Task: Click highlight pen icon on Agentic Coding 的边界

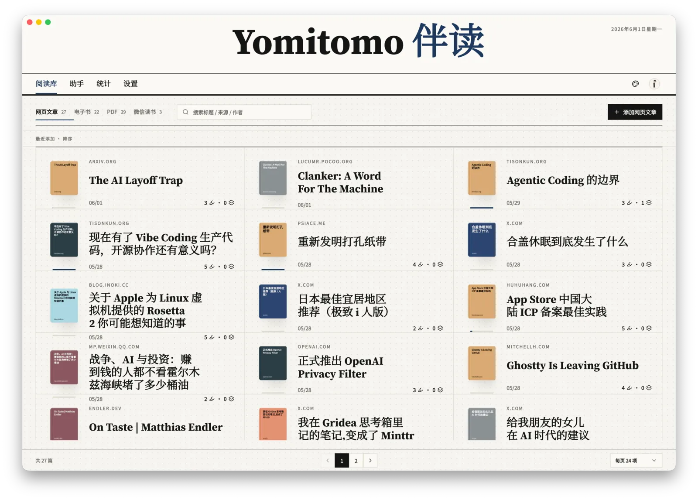Action: click(x=630, y=202)
